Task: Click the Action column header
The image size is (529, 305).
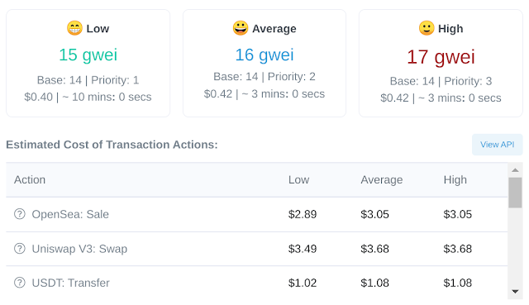Action: [30, 180]
